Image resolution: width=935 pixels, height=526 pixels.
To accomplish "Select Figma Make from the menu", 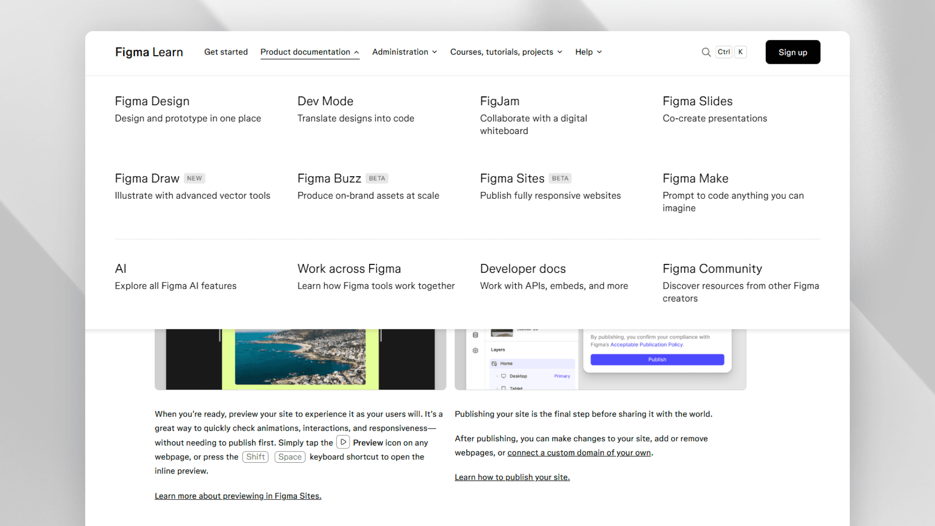I will pos(695,178).
